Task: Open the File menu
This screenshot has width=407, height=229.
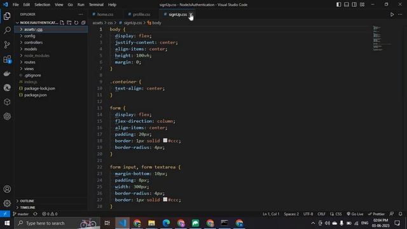Action: (15, 4)
